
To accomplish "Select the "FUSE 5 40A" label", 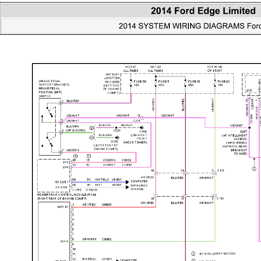I will [163, 83].
